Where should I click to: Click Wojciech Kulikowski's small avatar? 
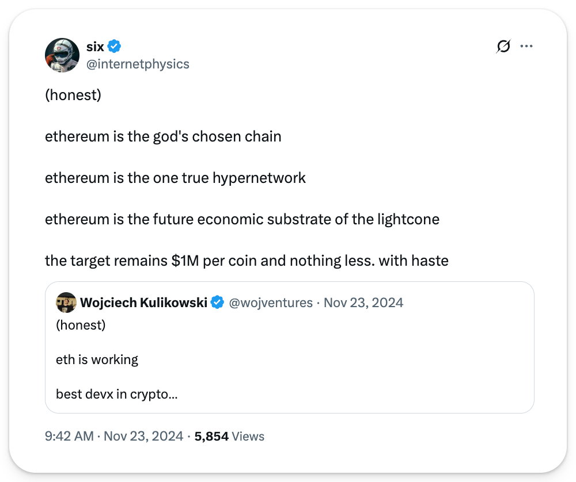click(x=66, y=303)
